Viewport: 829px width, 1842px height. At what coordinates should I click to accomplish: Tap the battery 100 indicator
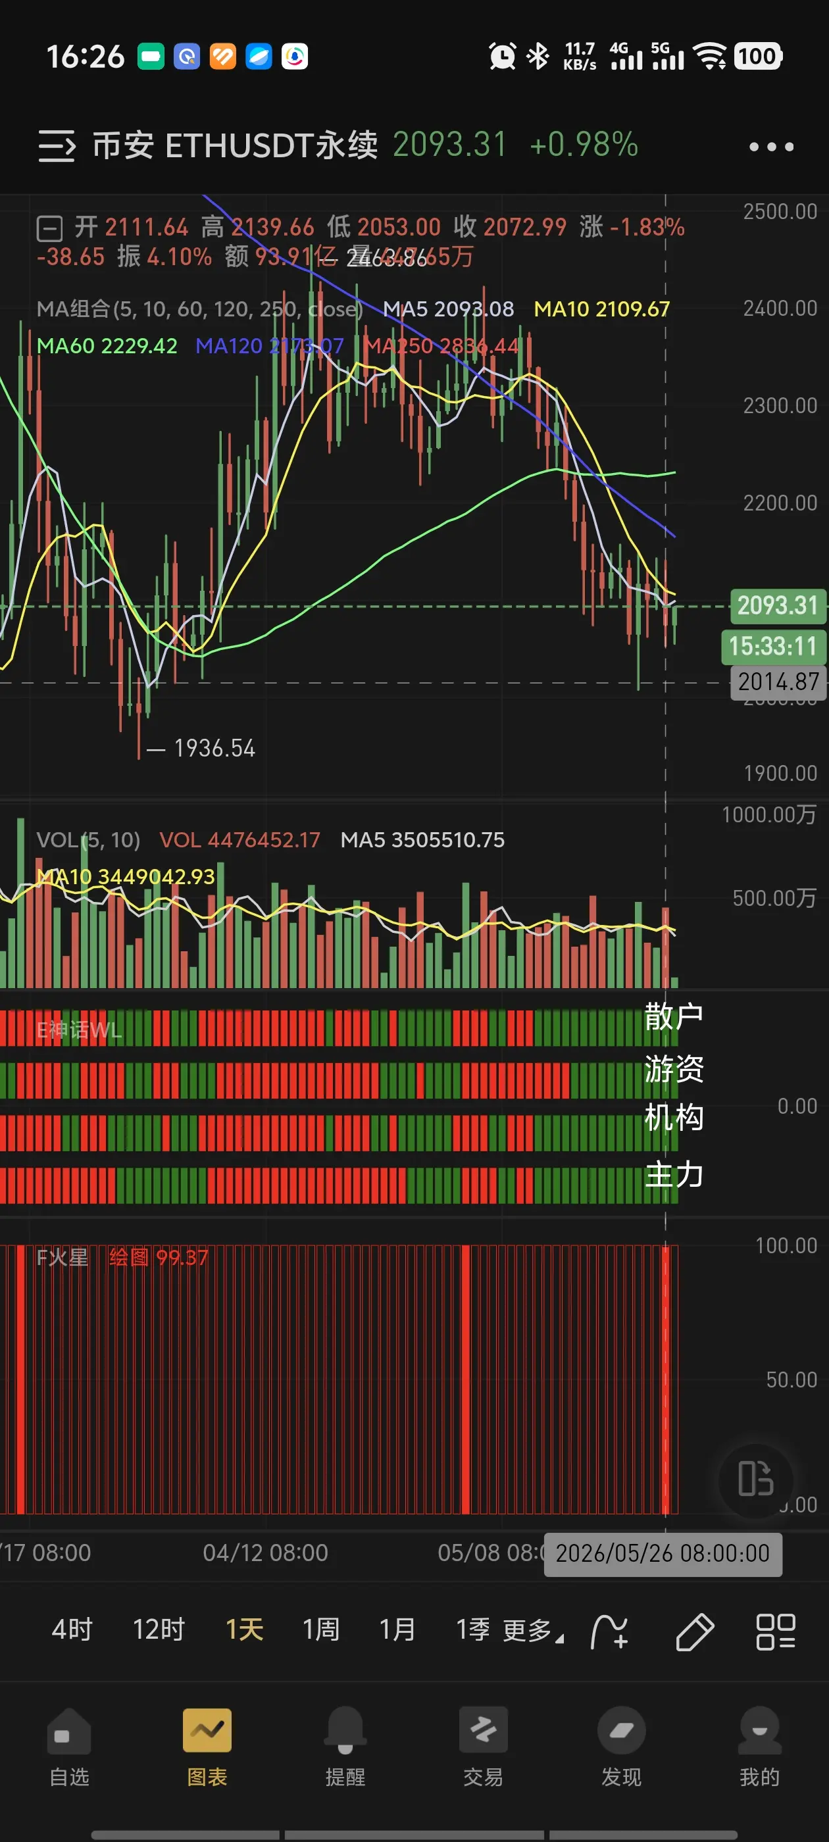[x=757, y=56]
